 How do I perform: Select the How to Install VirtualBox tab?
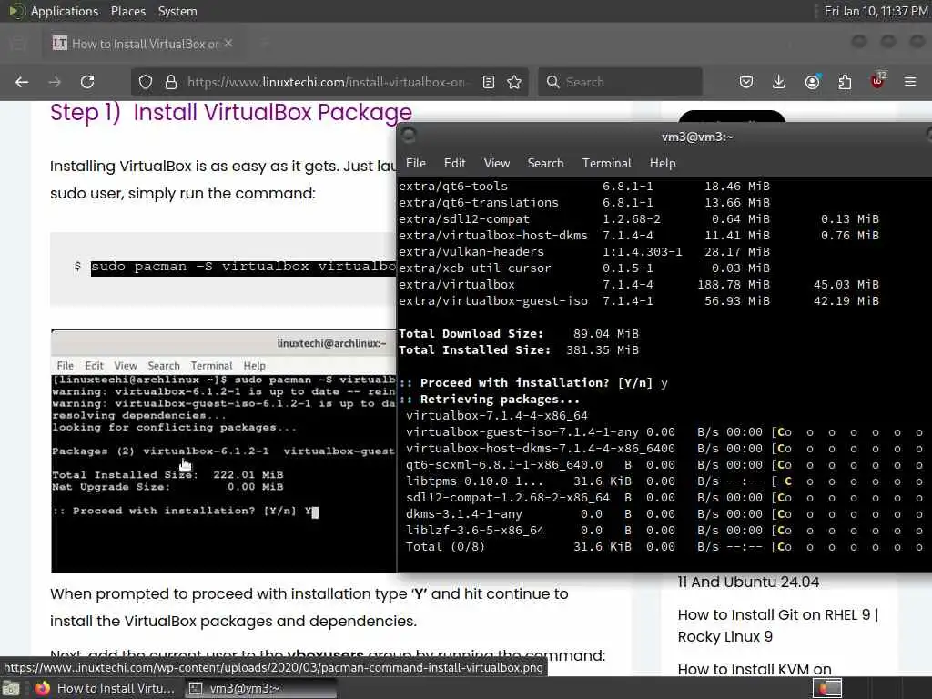click(x=143, y=44)
